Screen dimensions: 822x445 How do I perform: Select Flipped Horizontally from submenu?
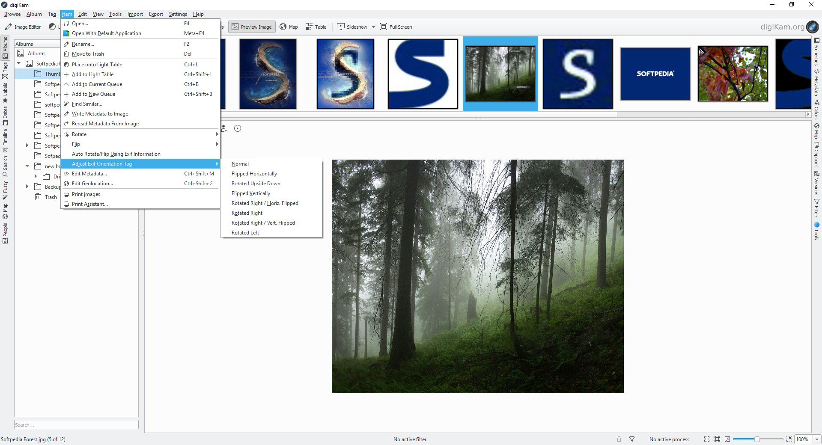[x=254, y=174]
